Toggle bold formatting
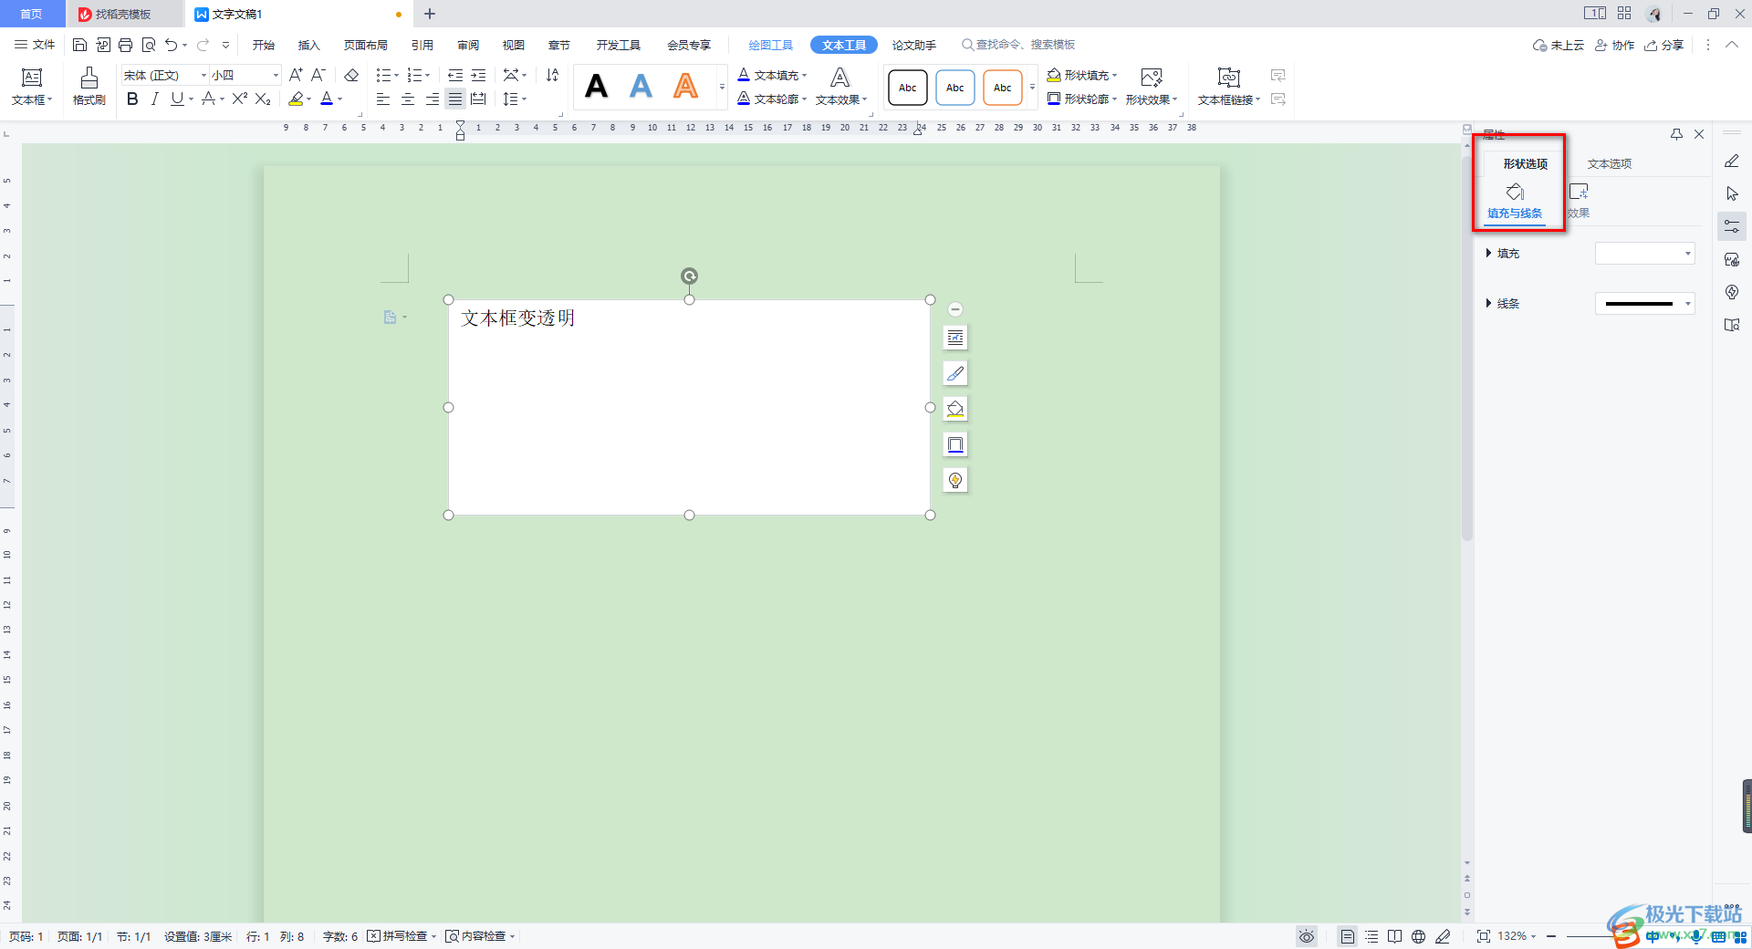This screenshot has height=949, width=1752. tap(132, 99)
